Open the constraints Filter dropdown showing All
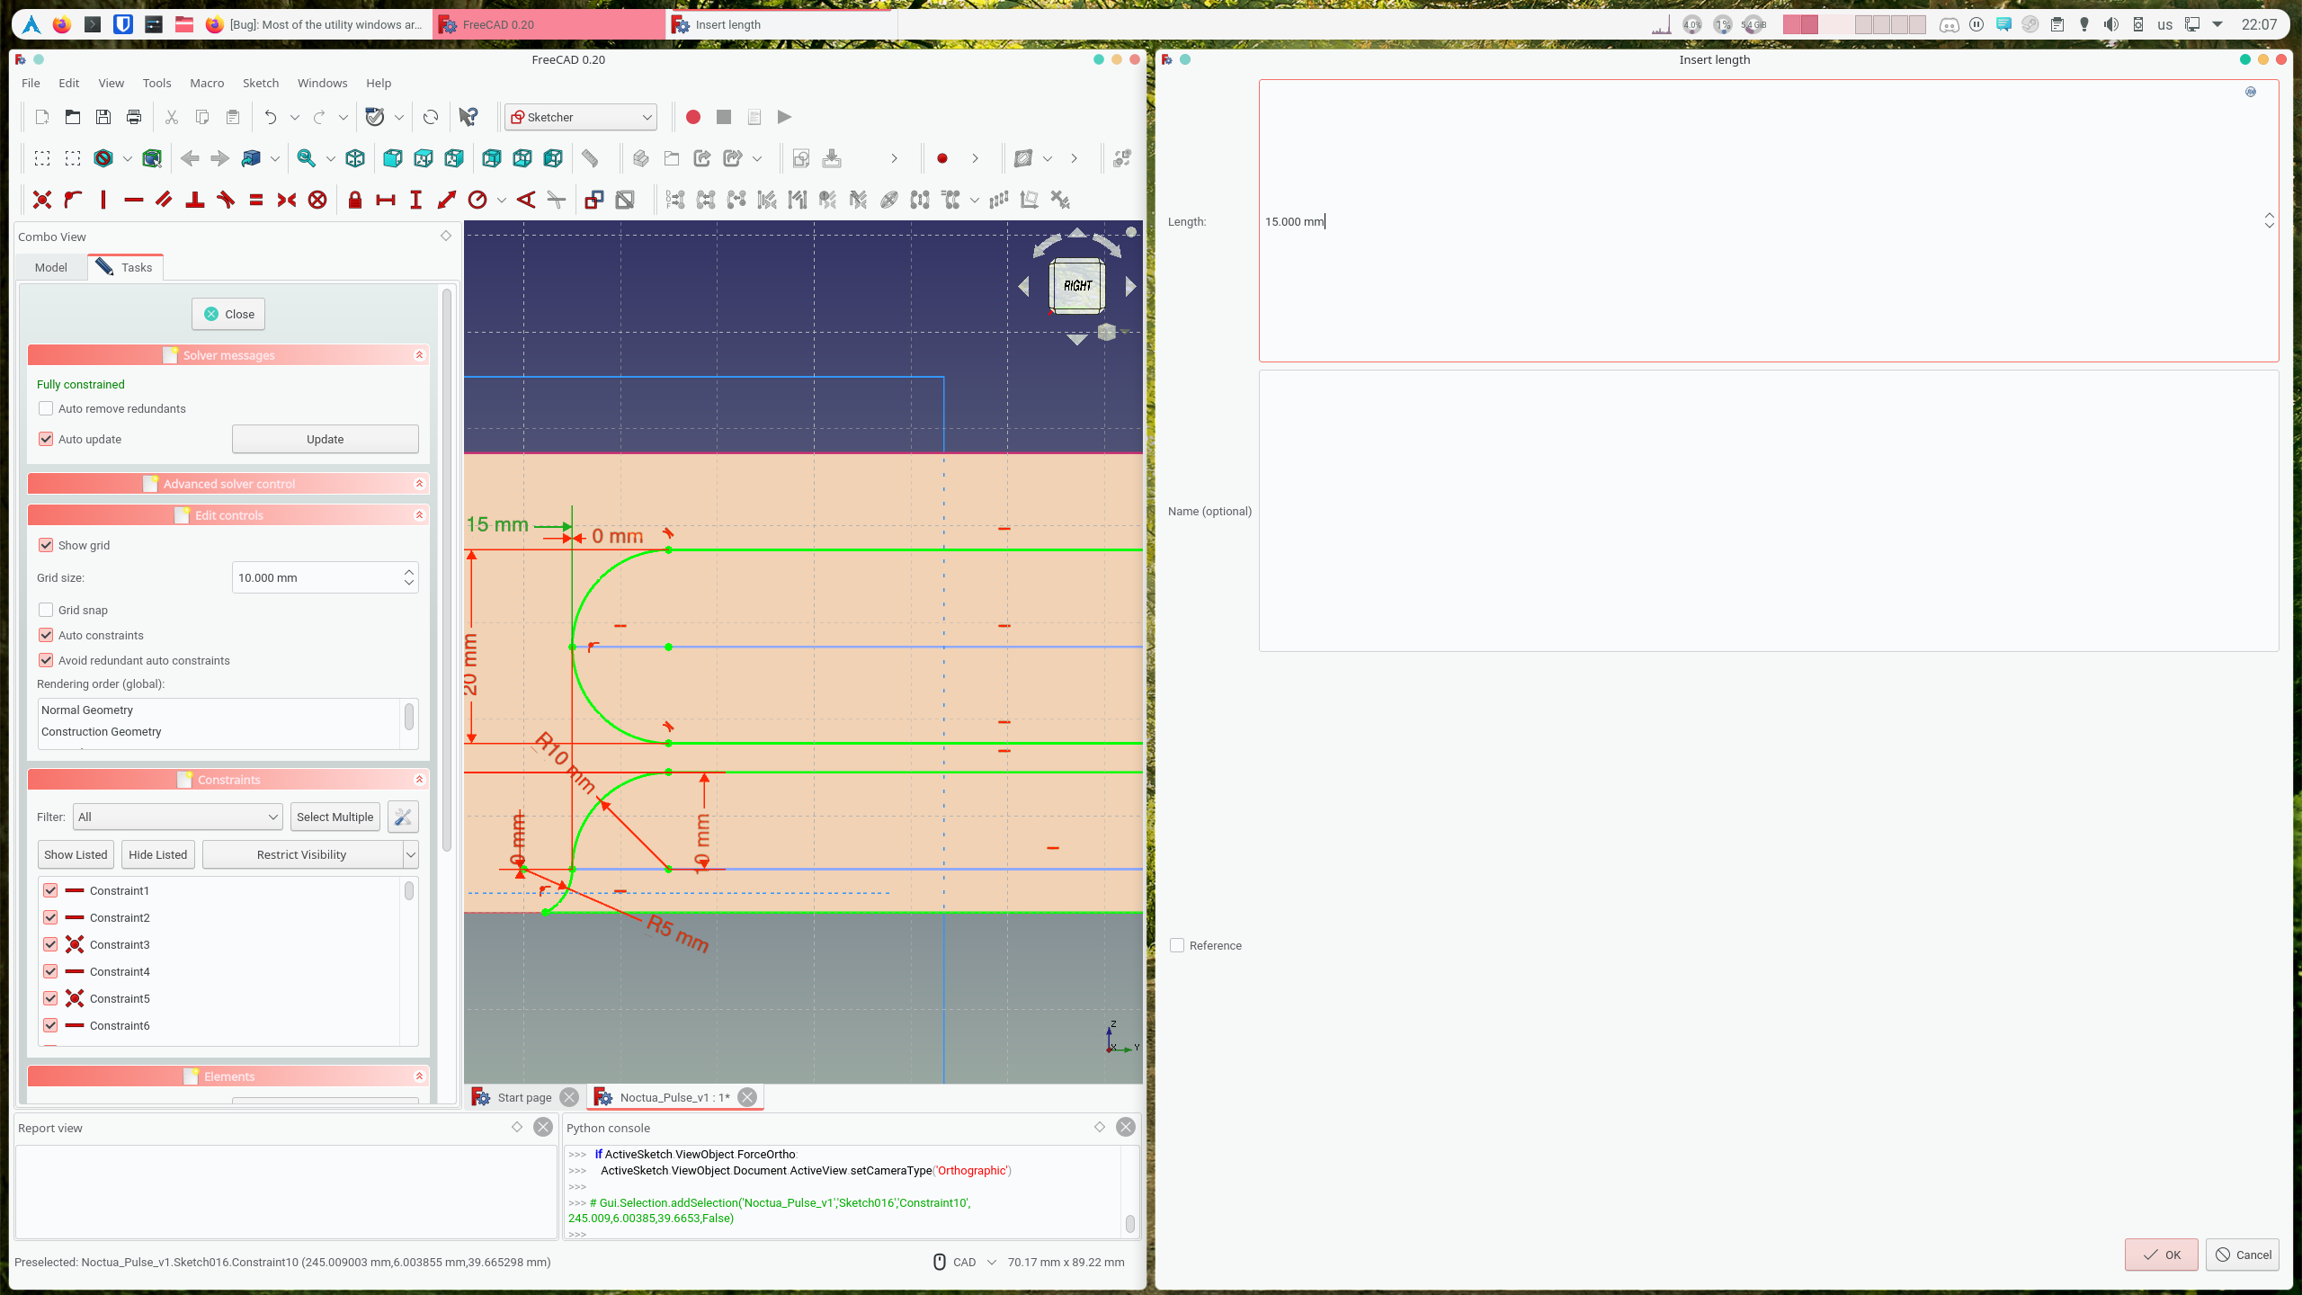2302x1295 pixels. [177, 817]
